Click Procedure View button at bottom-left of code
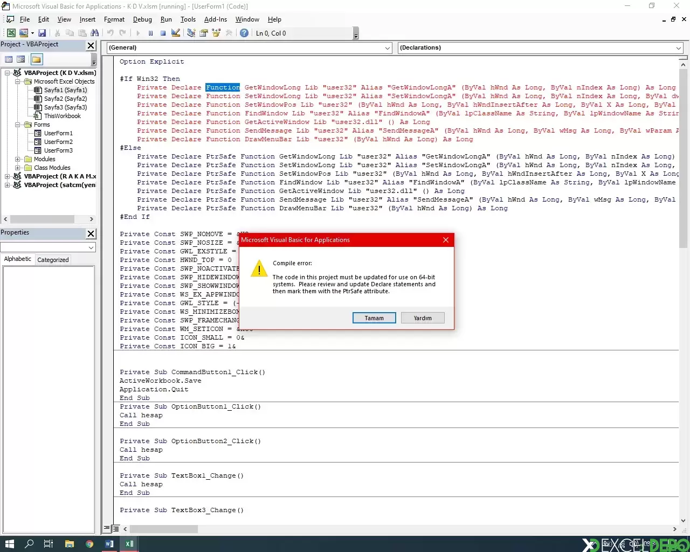 tap(107, 529)
